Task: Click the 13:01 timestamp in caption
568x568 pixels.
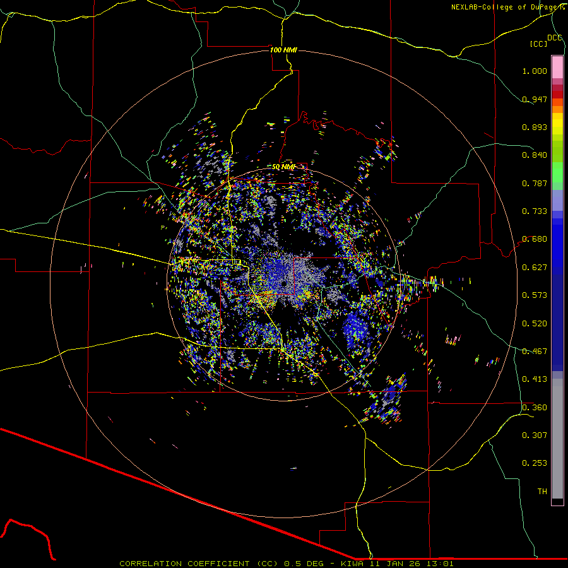Action: pyautogui.click(x=440, y=564)
